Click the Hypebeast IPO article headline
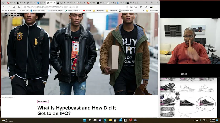Screen dimensions: 220x123 (77, 111)
